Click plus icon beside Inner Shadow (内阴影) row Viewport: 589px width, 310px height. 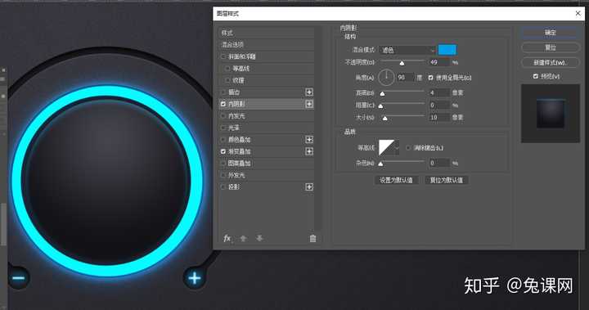308,104
